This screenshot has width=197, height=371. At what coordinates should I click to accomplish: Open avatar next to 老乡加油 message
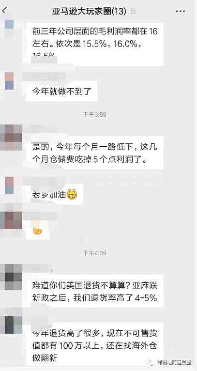(x=9, y=185)
